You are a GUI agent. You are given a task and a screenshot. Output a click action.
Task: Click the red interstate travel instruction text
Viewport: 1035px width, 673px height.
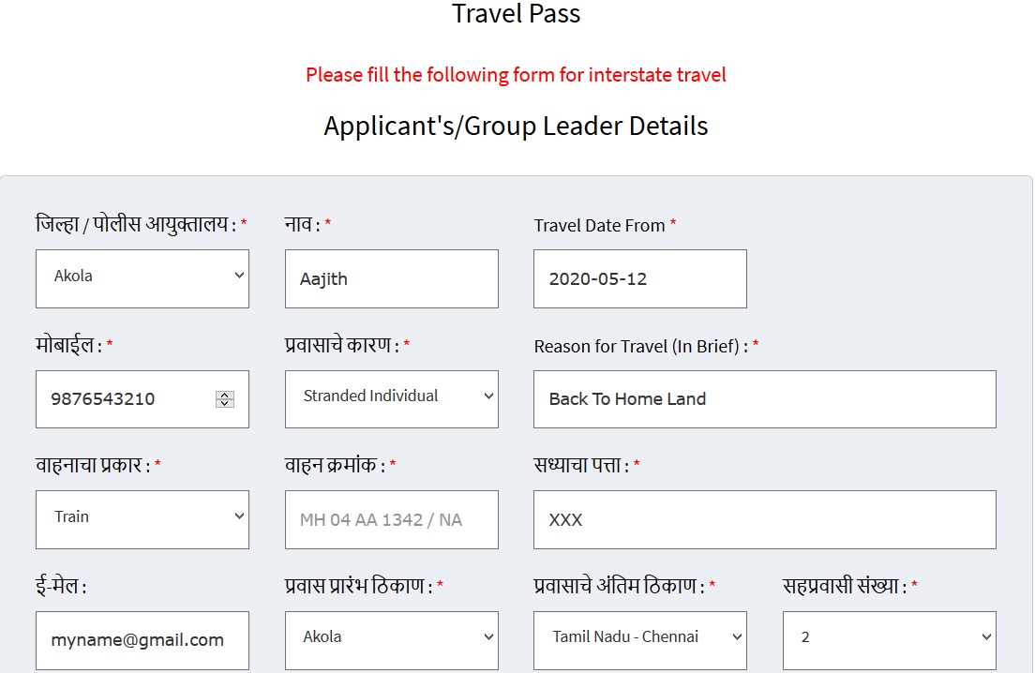coord(517,75)
